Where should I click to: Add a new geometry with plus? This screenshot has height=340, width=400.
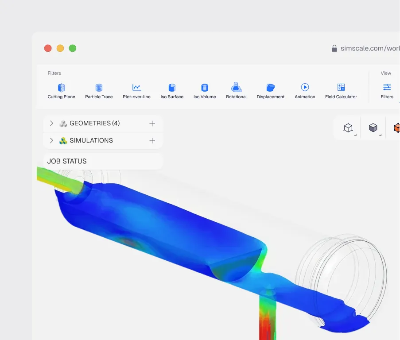152,124
